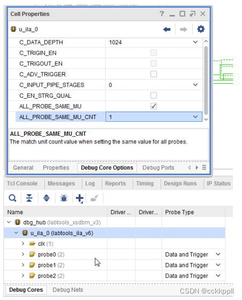Toggle C_TRIGIN_EN checkbox

click(154, 53)
